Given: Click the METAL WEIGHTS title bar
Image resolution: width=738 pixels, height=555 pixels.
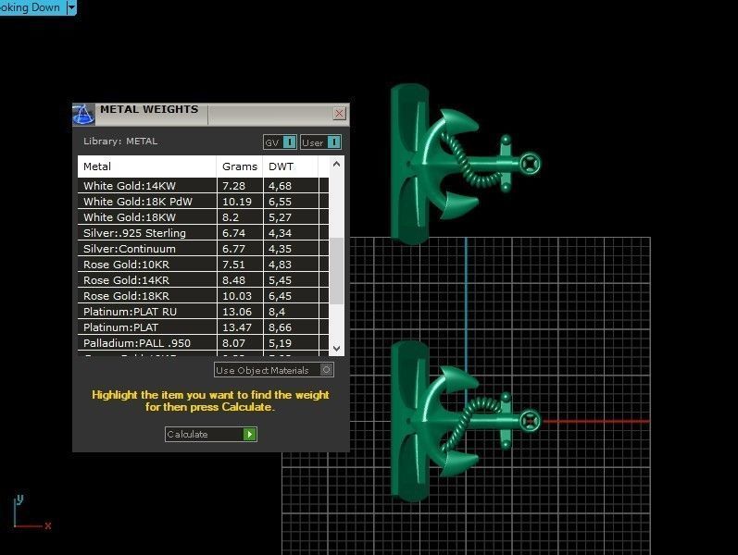Looking at the screenshot, I should 211,115.
